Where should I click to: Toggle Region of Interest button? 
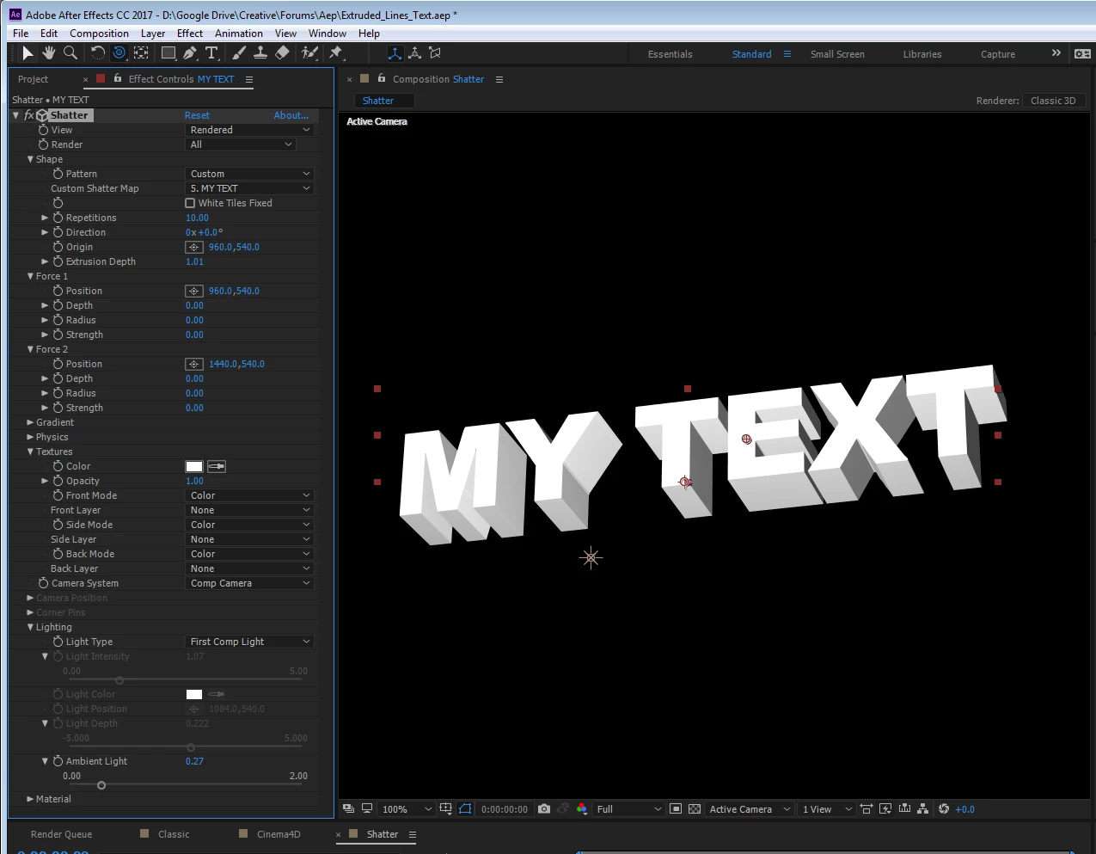[676, 809]
